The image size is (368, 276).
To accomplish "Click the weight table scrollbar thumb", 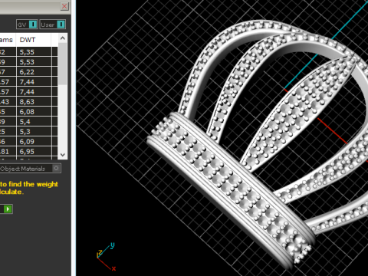I will tap(62, 64).
